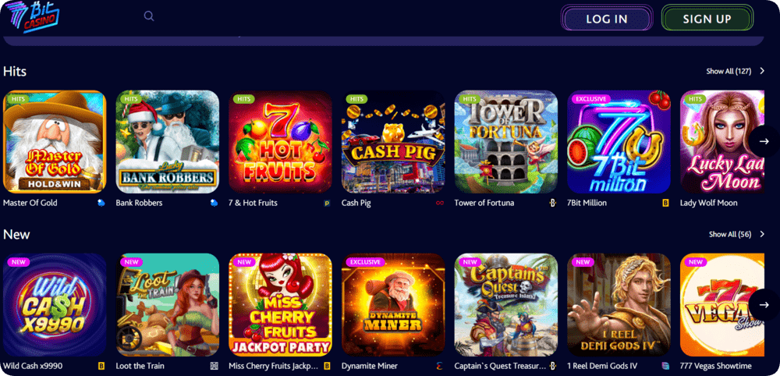Click provider icon next to Tower of Fortuna
The width and height of the screenshot is (780, 376).
coord(553,203)
